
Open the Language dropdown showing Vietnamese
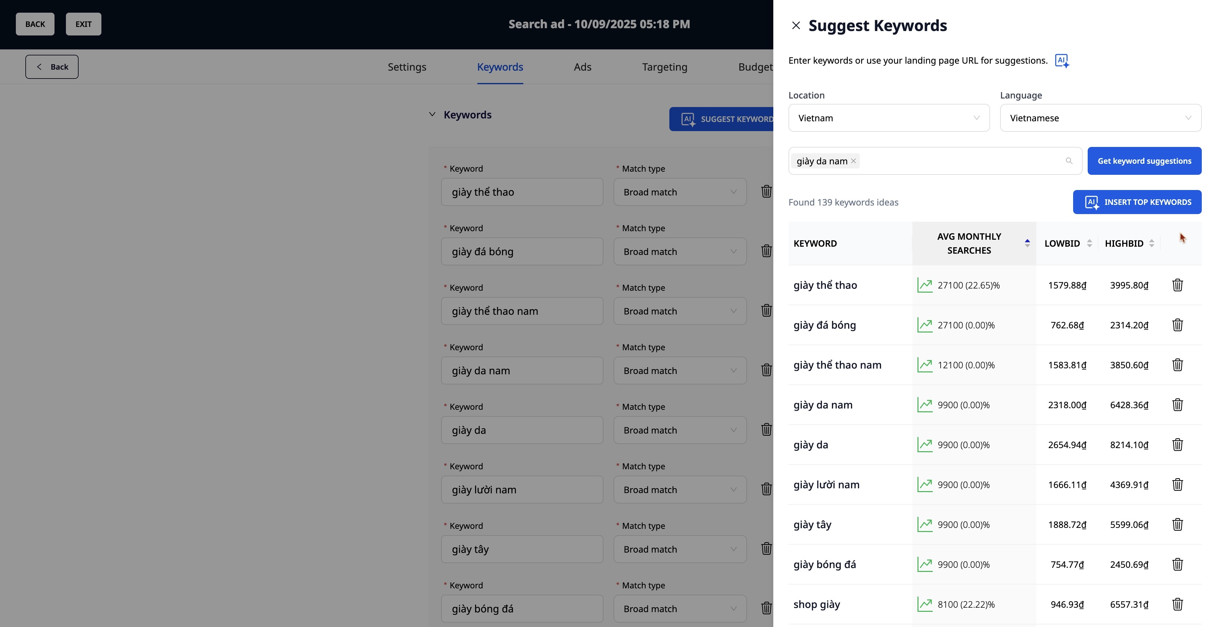coord(1100,118)
